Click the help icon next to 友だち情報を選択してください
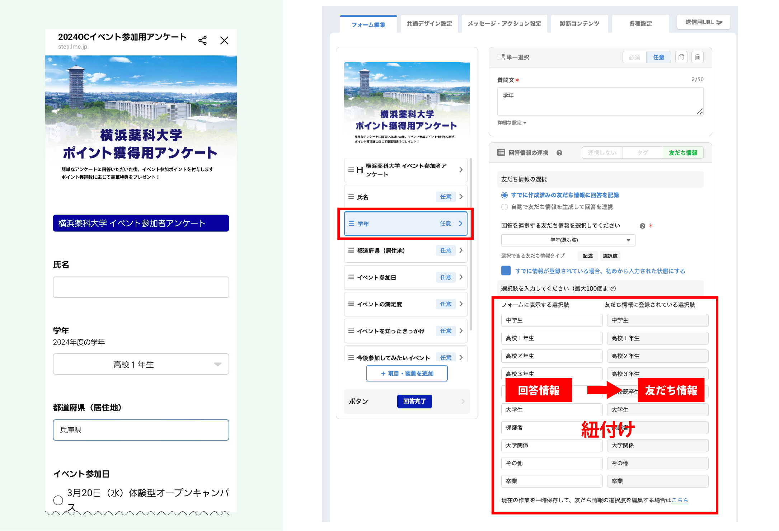 coord(642,226)
